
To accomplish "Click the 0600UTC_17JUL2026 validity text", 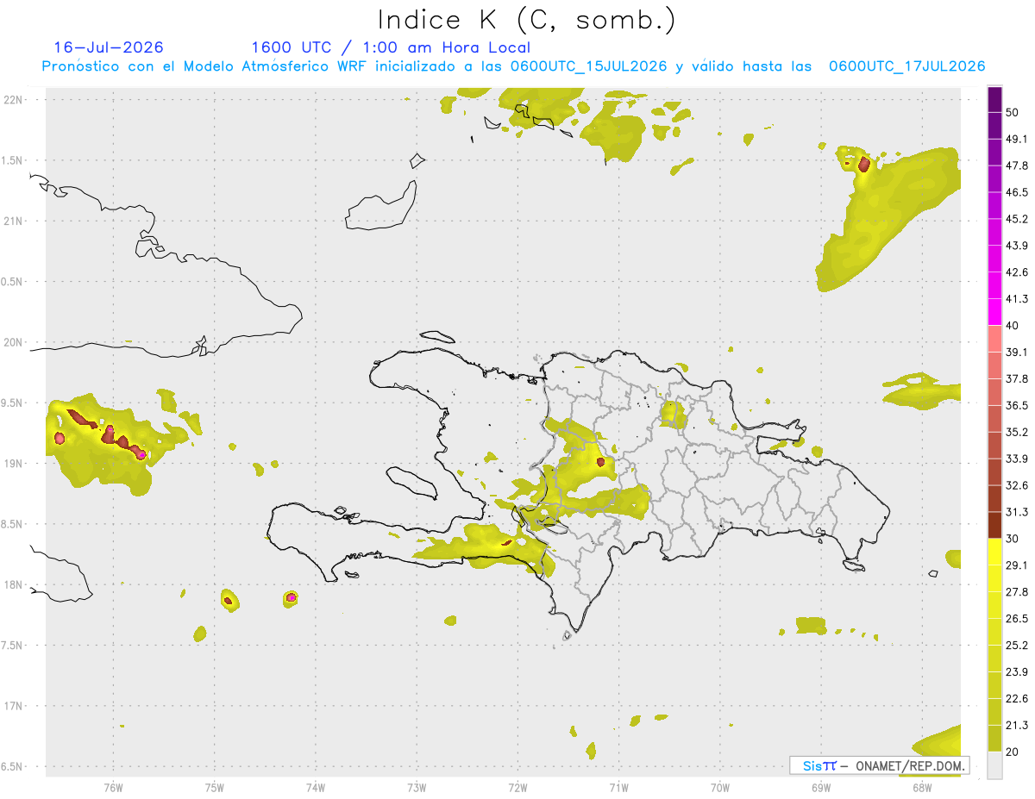I will pyautogui.click(x=907, y=66).
